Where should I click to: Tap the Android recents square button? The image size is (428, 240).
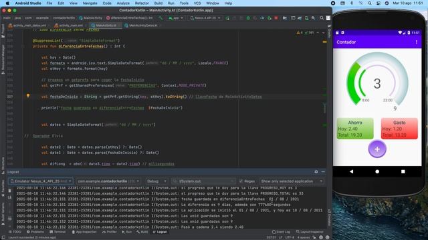pos(403,171)
